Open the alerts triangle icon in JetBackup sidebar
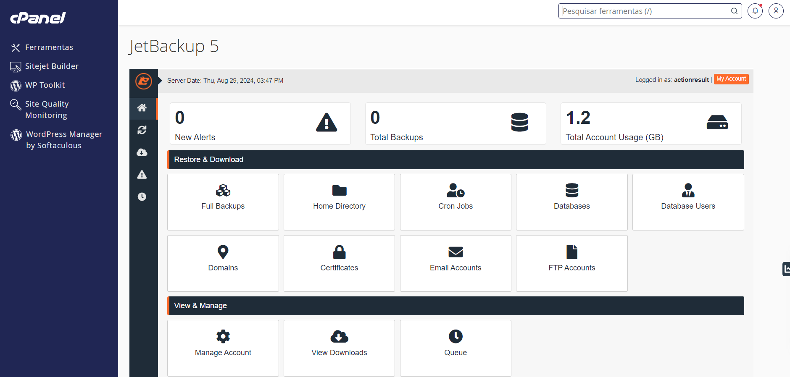This screenshot has width=790, height=377. pyautogui.click(x=142, y=175)
